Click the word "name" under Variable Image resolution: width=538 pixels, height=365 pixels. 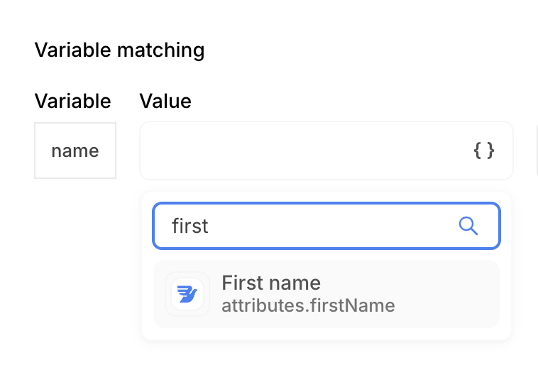point(75,151)
